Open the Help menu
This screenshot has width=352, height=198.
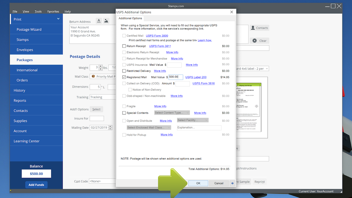tap(68, 12)
